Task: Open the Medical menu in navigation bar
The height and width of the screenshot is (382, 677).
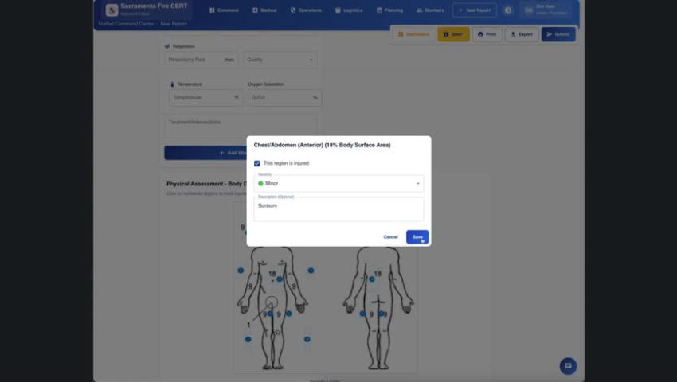Action: [265, 10]
